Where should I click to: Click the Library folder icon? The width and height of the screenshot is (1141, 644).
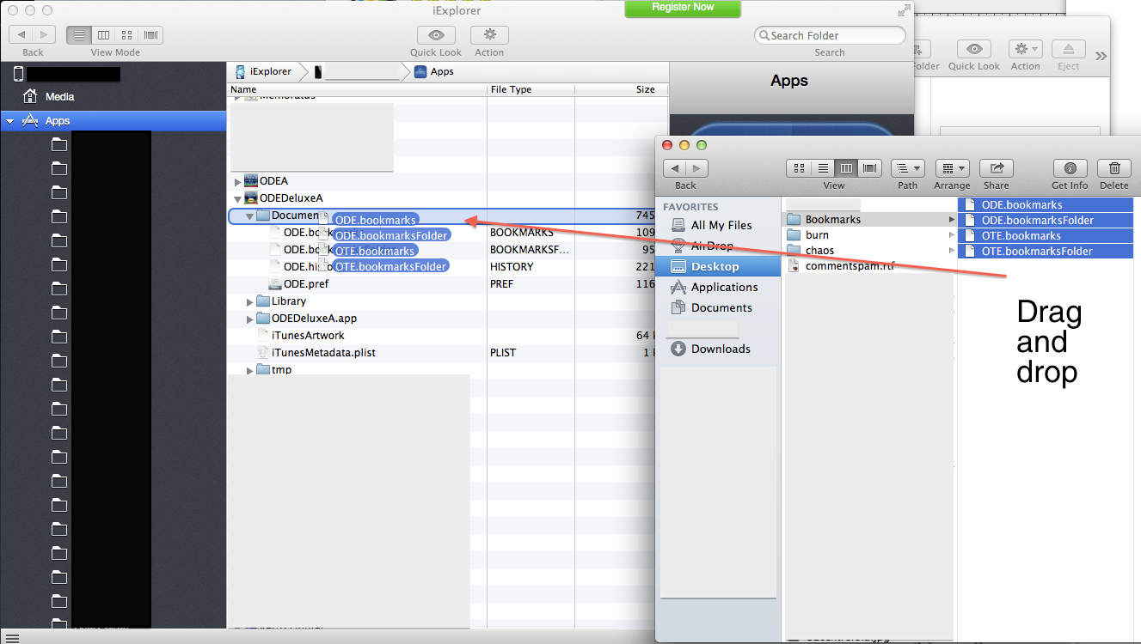point(263,301)
